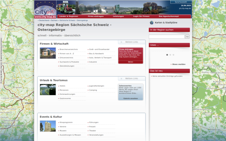Go to Sachsen breadcrumb
The image size is (226, 141).
coord(54,20)
